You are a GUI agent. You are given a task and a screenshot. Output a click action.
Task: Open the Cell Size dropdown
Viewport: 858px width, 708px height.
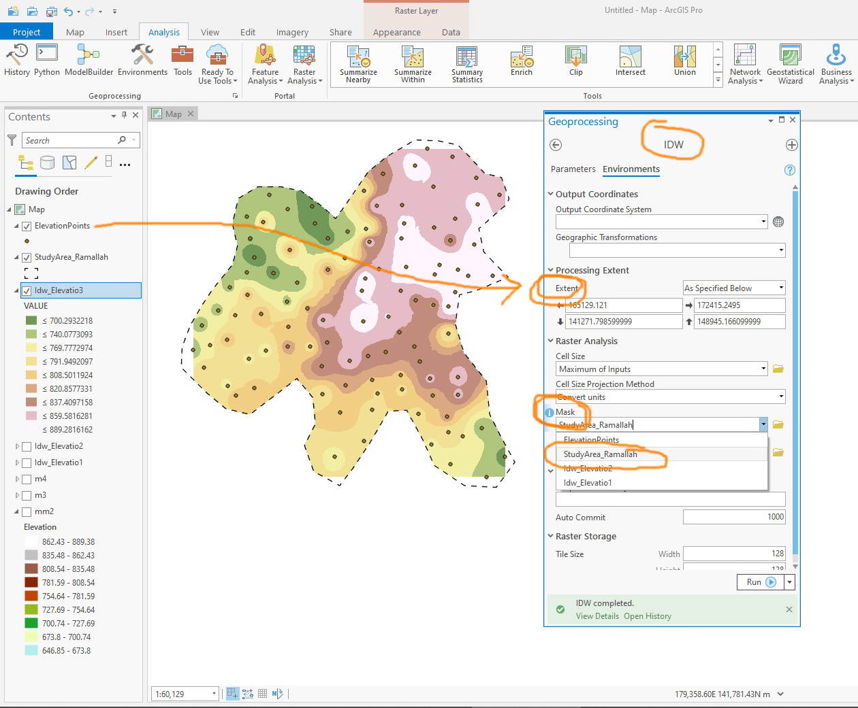[763, 369]
